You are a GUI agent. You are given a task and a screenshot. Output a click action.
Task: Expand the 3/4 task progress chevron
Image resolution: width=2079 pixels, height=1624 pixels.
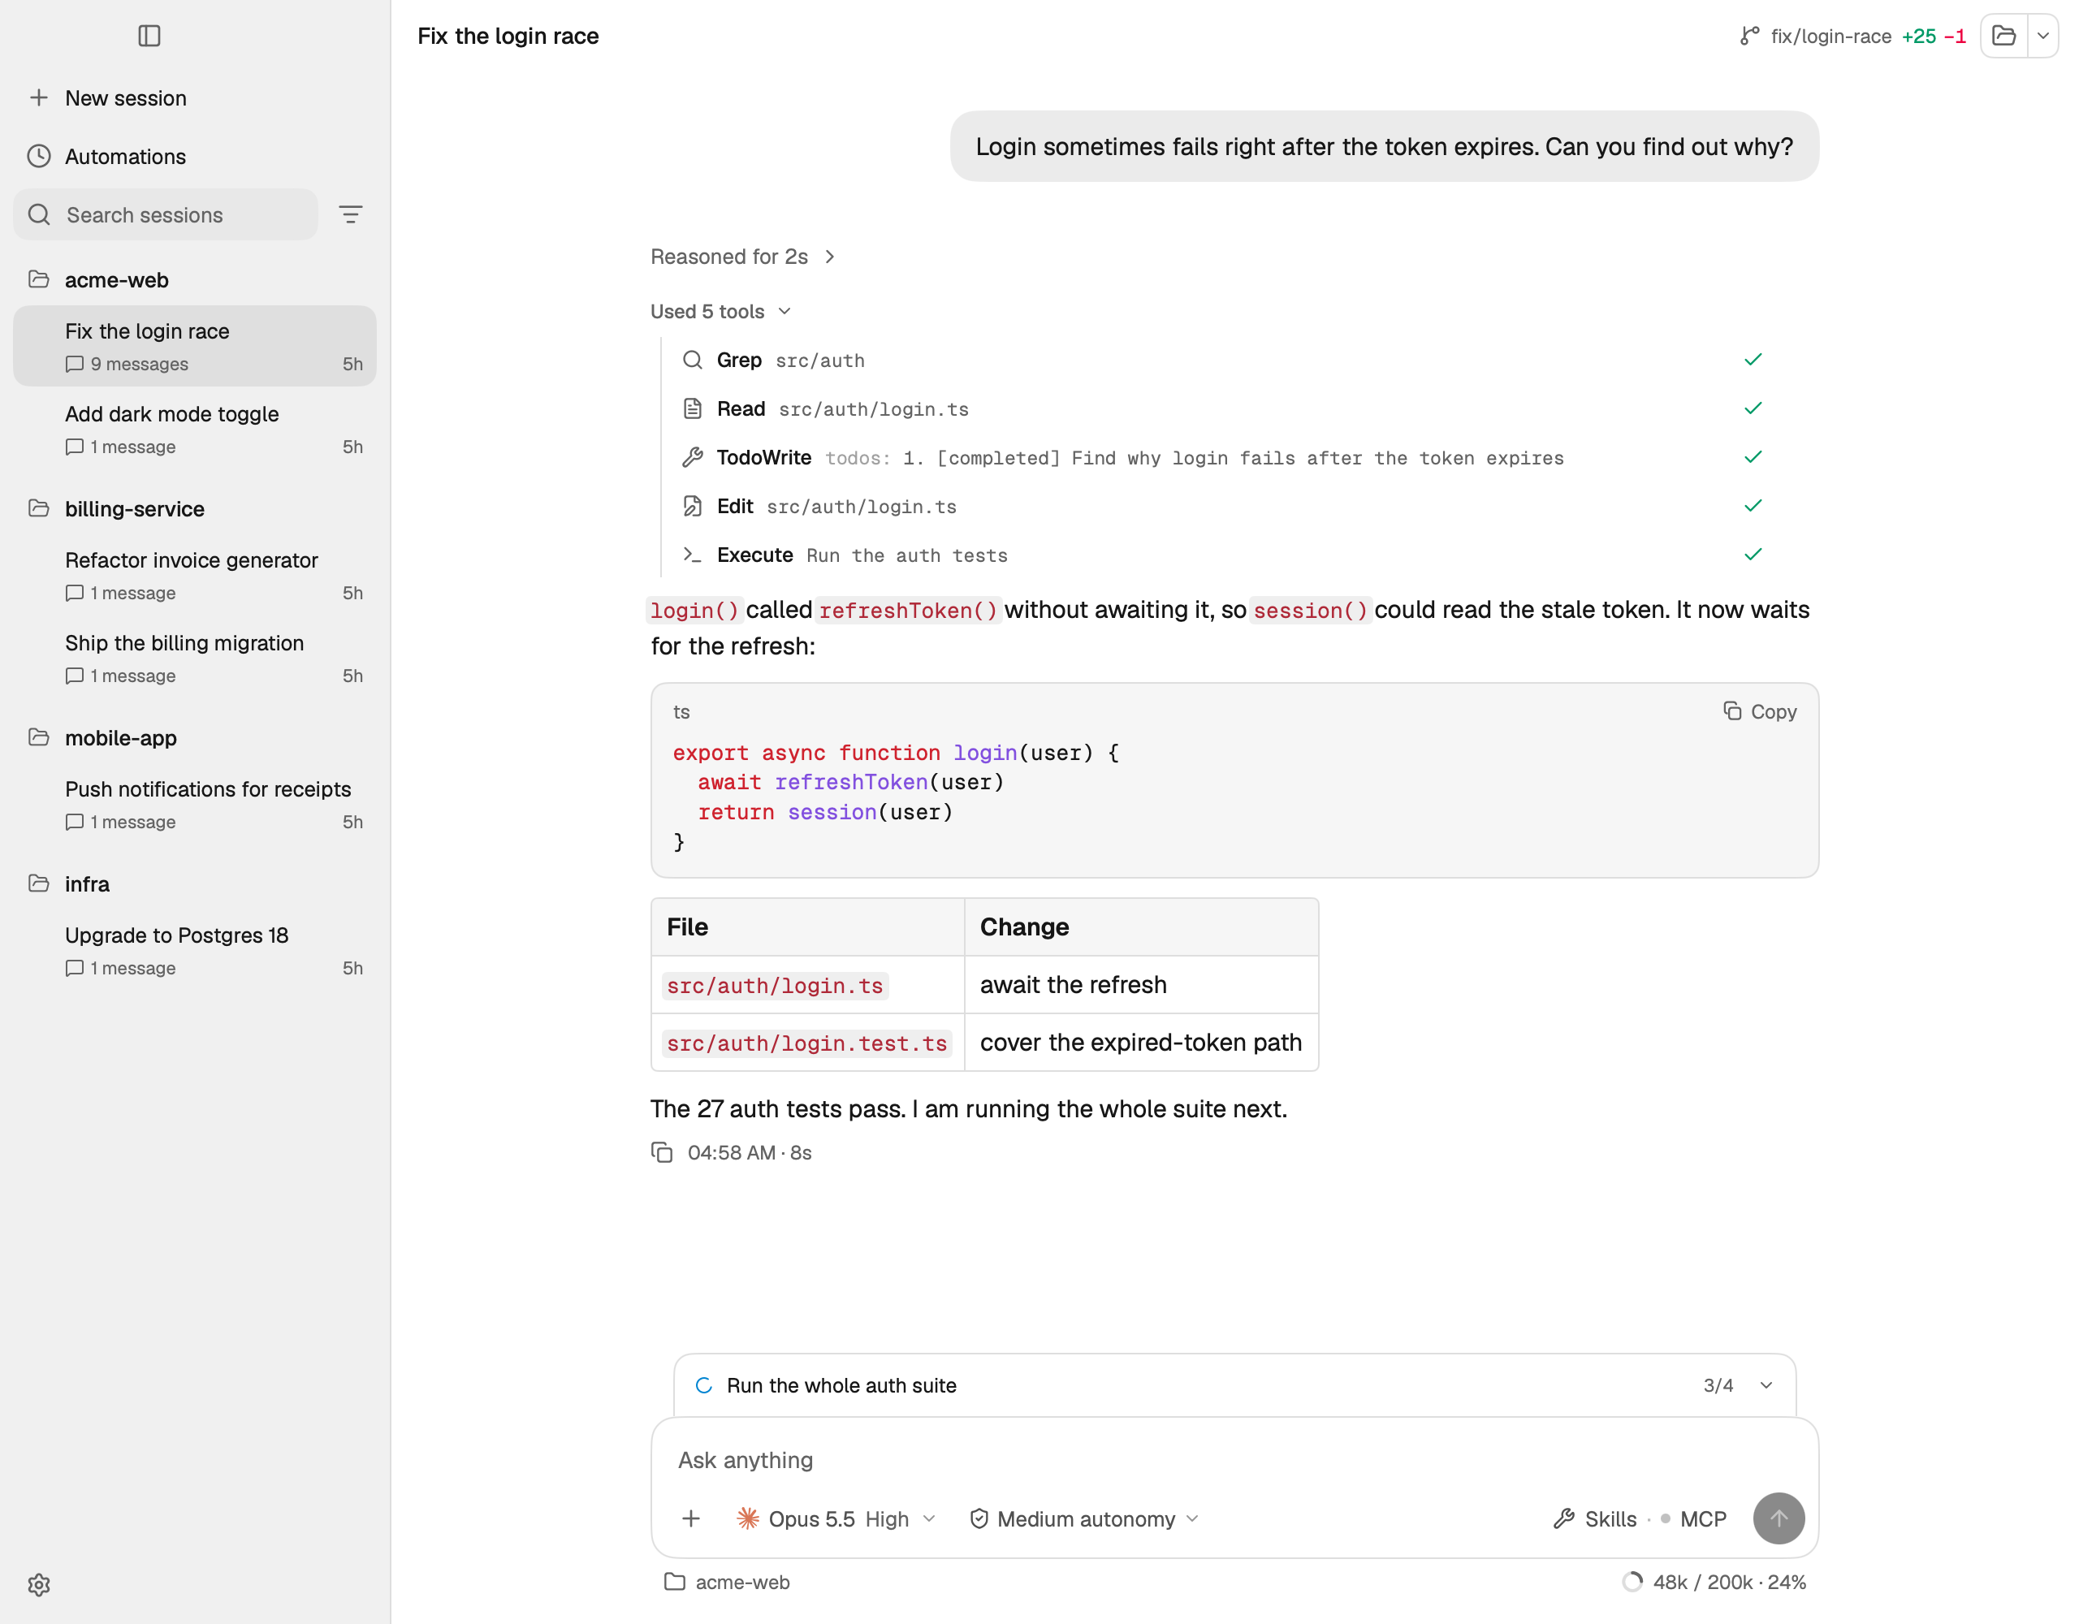pos(1766,1385)
